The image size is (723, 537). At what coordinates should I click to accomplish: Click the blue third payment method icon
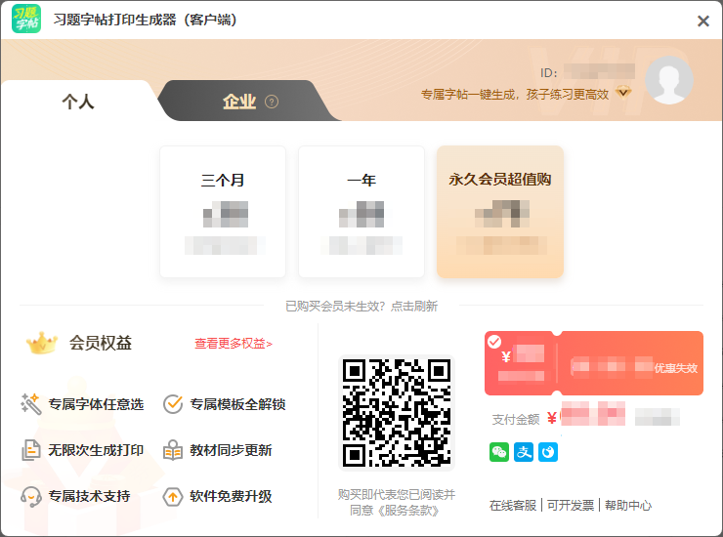coord(548,452)
